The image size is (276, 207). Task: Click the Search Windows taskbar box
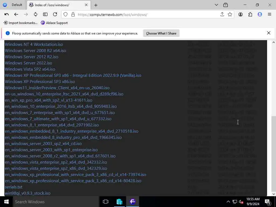[56, 202]
